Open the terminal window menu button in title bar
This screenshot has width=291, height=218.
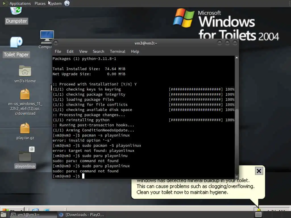[56, 43]
